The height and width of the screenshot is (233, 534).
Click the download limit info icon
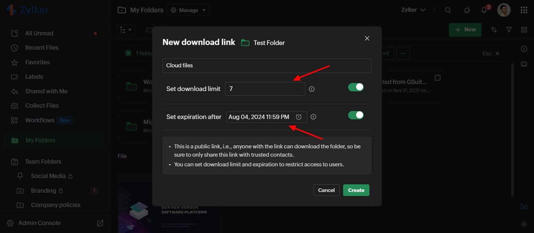click(x=312, y=89)
